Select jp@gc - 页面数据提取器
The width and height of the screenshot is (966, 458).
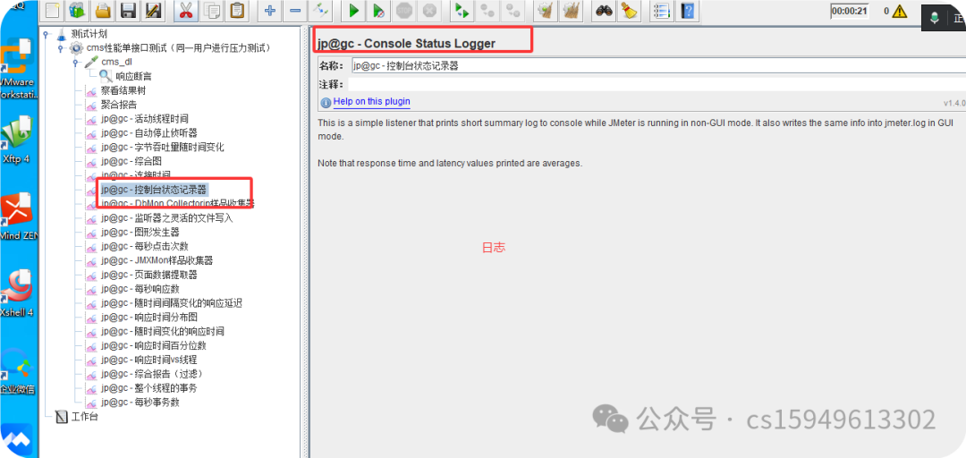coord(149,275)
